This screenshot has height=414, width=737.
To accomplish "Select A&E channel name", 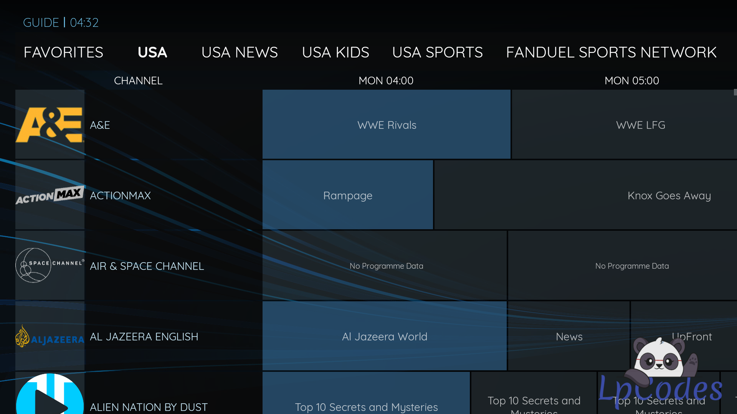I will 100,125.
